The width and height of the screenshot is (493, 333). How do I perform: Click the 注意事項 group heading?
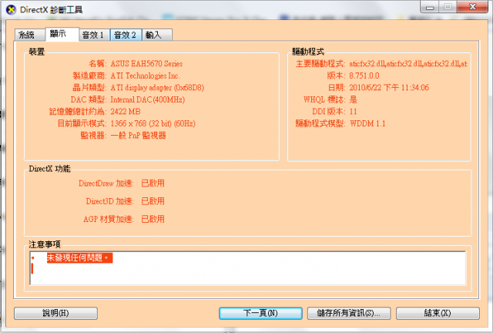click(45, 244)
